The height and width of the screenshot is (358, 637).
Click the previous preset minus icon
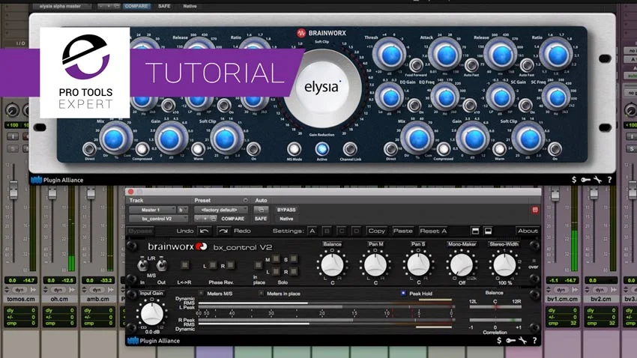pyautogui.click(x=197, y=219)
